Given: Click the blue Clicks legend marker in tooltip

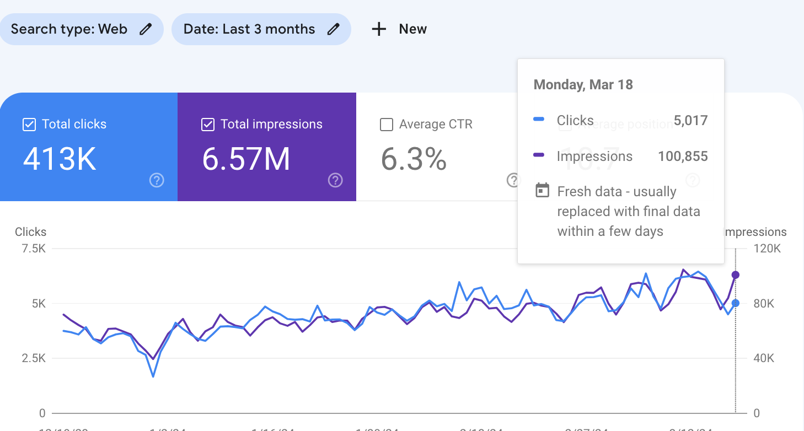Looking at the screenshot, I should pos(539,120).
